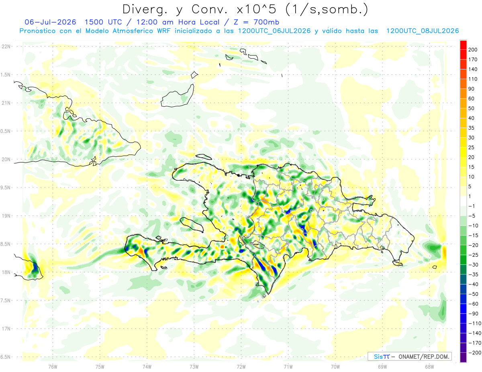Click the positive 5 colorbar value
The width and height of the screenshot is (482, 372).
(x=470, y=186)
